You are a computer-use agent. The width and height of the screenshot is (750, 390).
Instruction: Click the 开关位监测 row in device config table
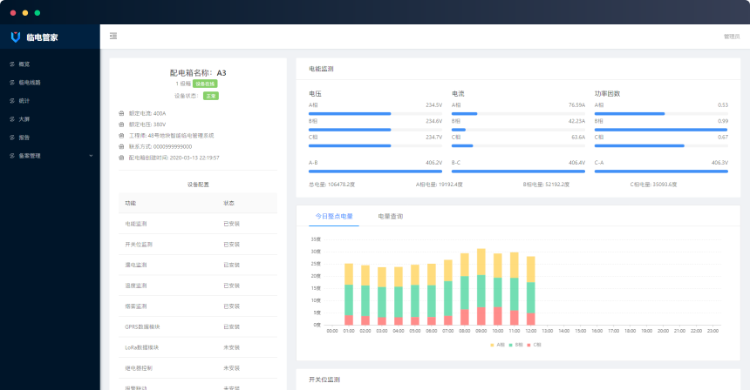(x=198, y=245)
